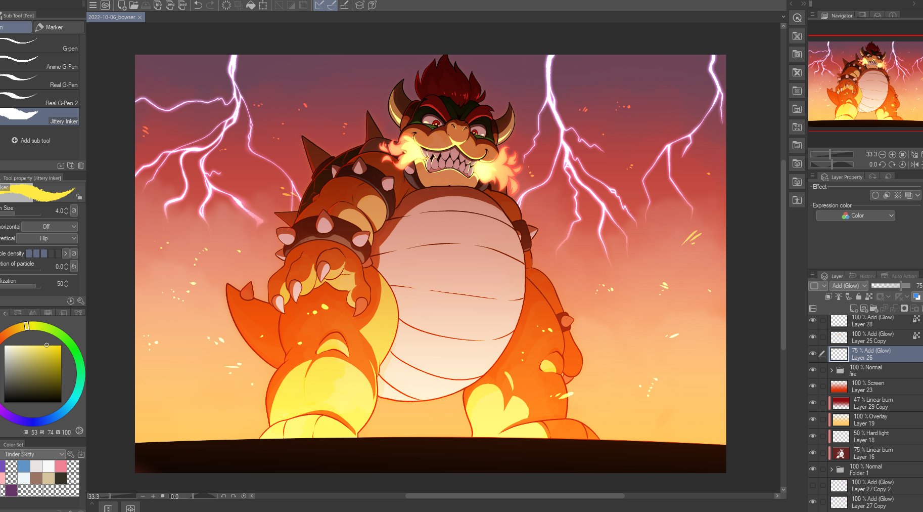Switch to the Marker sub tool tab
Screen dimensions: 923x512
[x=58, y=27]
